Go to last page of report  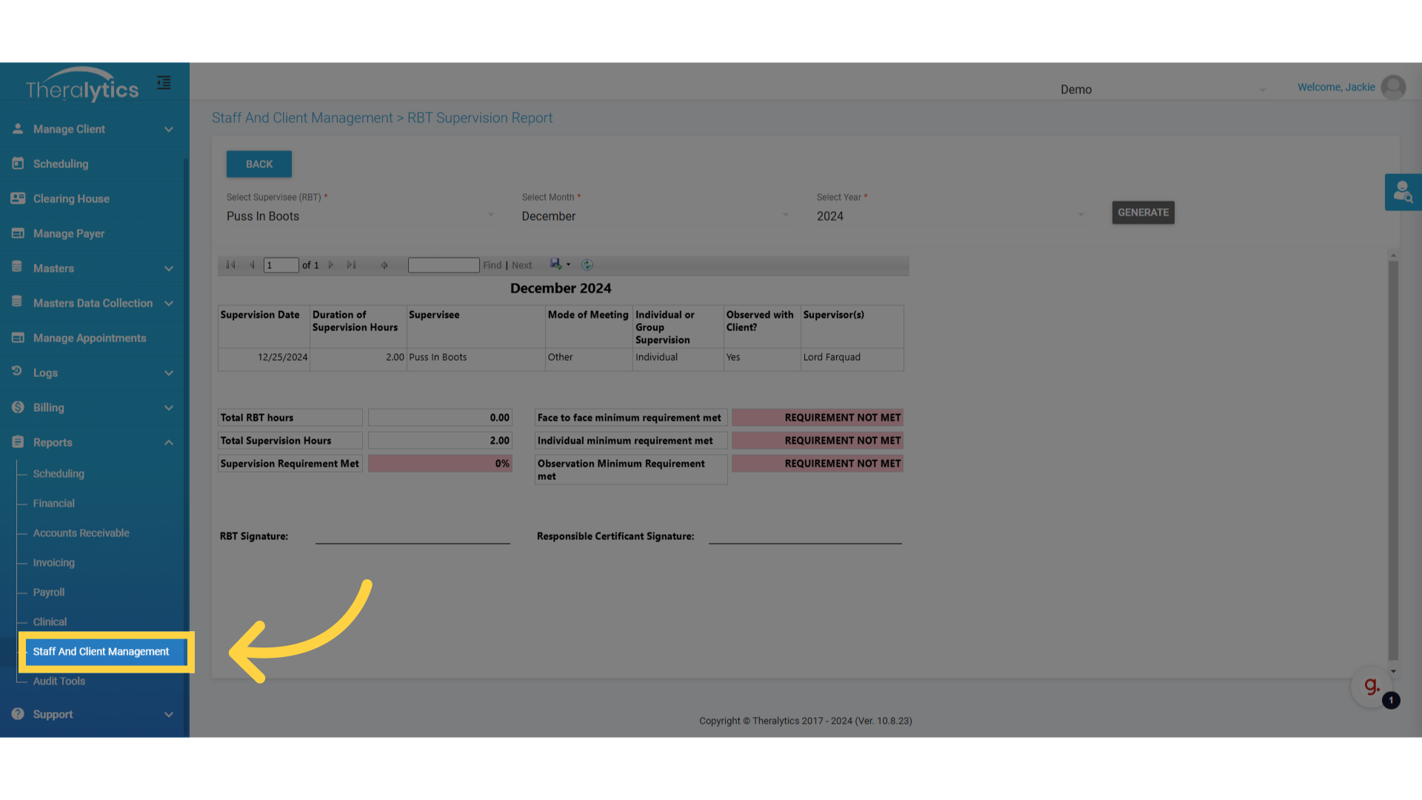[352, 264]
